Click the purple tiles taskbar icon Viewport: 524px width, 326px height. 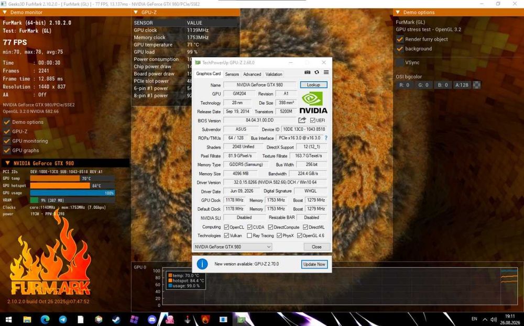point(134,320)
